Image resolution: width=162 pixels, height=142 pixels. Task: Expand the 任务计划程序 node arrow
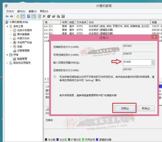(x=11, y=30)
